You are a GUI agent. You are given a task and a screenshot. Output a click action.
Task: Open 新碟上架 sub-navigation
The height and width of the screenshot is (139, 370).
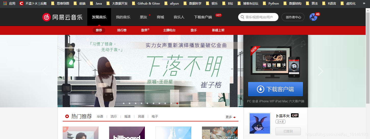218,30
